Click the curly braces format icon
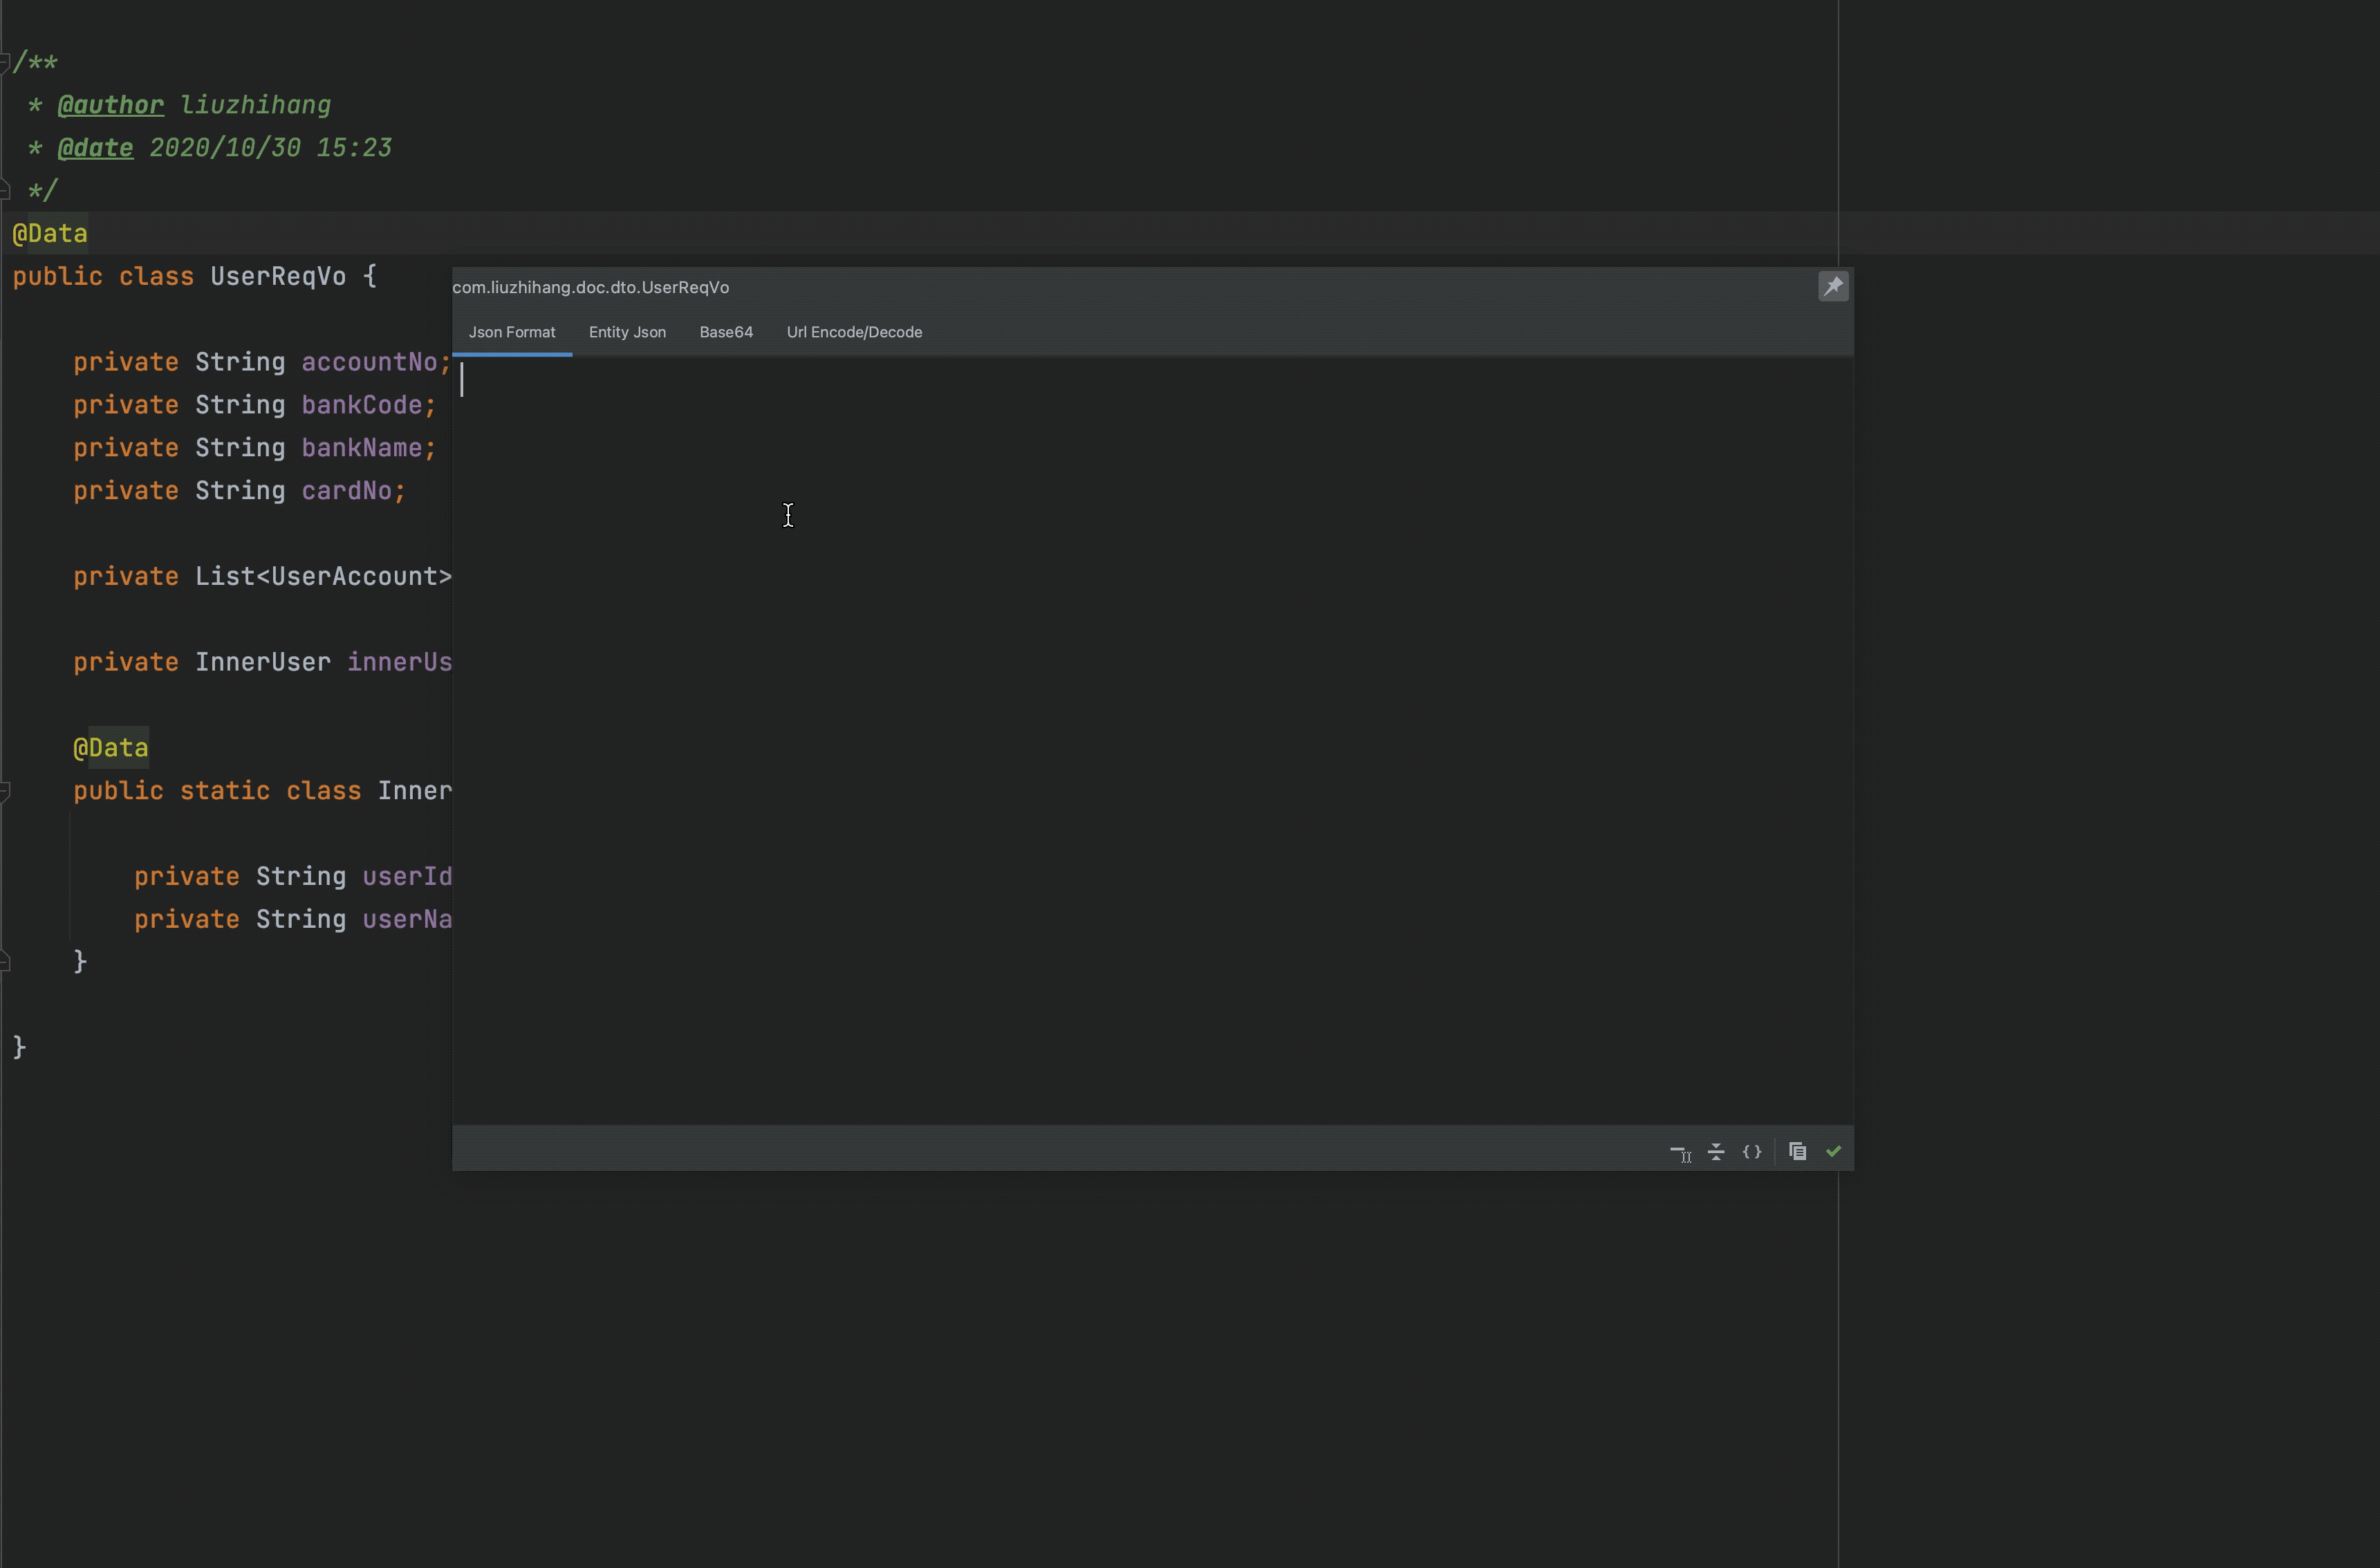The width and height of the screenshot is (2380, 1568). coord(1752,1152)
